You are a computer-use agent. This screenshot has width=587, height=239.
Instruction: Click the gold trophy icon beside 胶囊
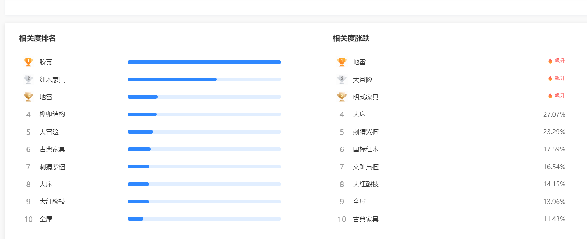pos(29,62)
